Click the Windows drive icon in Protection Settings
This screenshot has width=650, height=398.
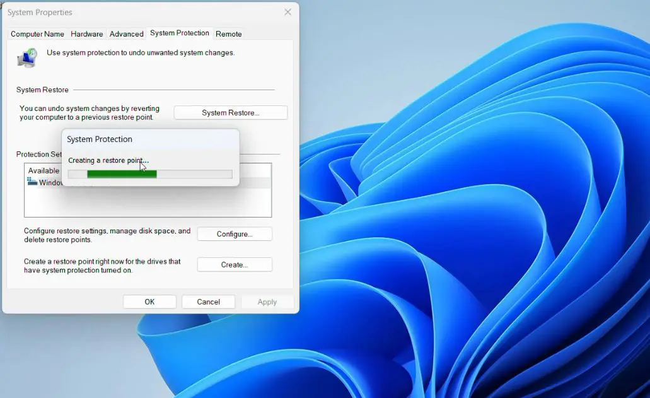(x=32, y=182)
